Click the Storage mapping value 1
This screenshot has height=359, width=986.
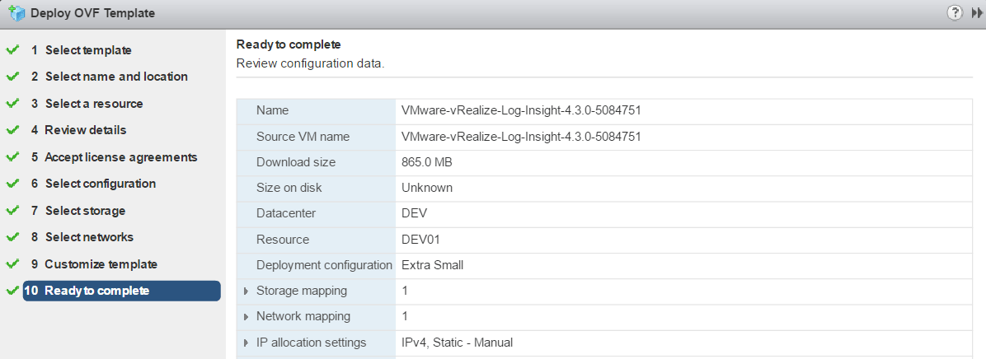pos(404,291)
